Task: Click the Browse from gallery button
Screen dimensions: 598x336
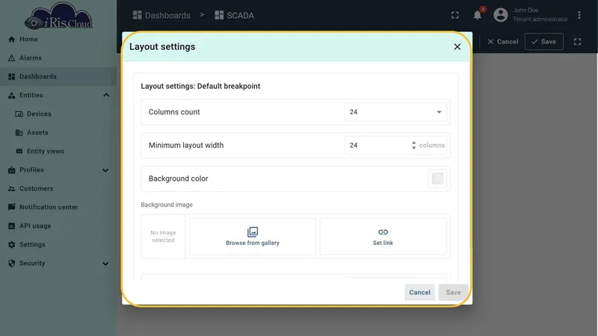Action: pos(253,237)
